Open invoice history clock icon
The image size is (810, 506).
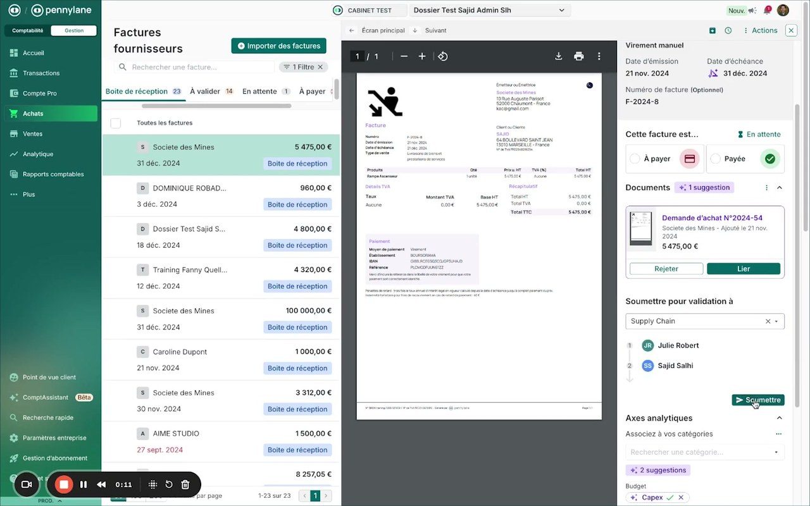tap(728, 30)
